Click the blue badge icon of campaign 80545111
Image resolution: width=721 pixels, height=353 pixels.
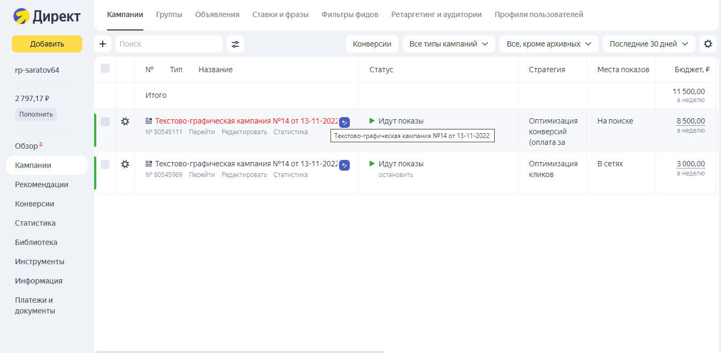pos(344,122)
